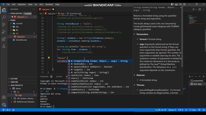Open the Testing flask view
Viewport: 206px width, 115px height.
pyautogui.click(x=4, y=46)
